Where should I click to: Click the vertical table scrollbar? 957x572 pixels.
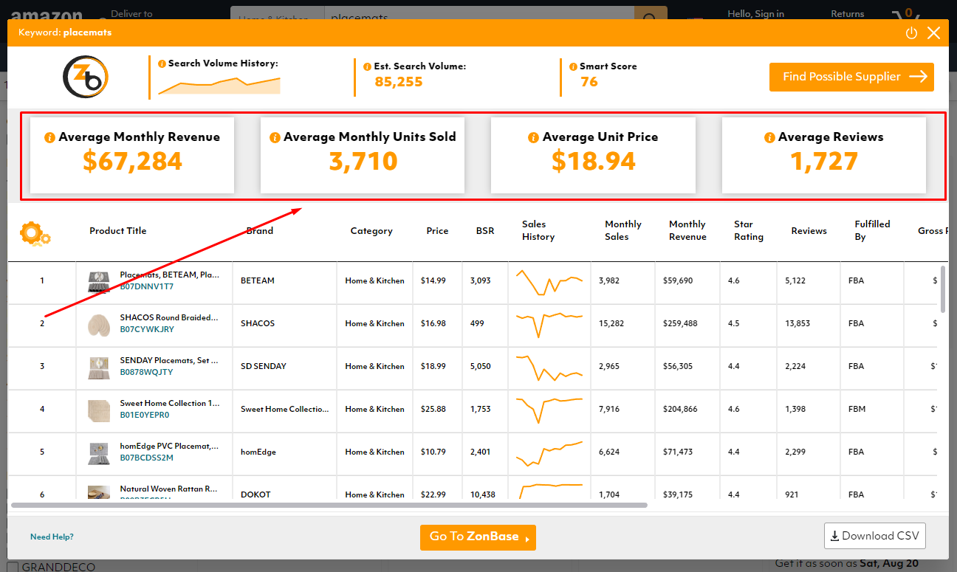pyautogui.click(x=942, y=288)
